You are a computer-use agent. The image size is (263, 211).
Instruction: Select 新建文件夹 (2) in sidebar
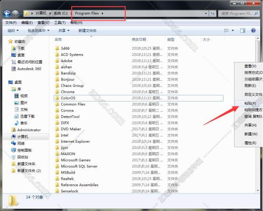point(29,171)
